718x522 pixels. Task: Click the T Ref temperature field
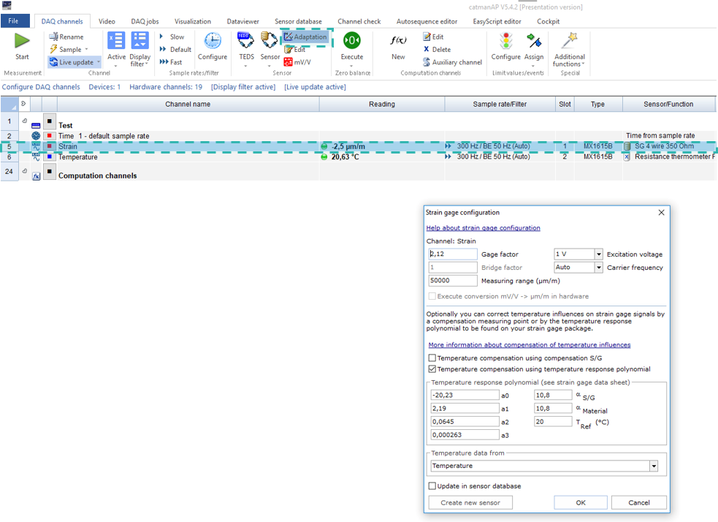pyautogui.click(x=553, y=422)
